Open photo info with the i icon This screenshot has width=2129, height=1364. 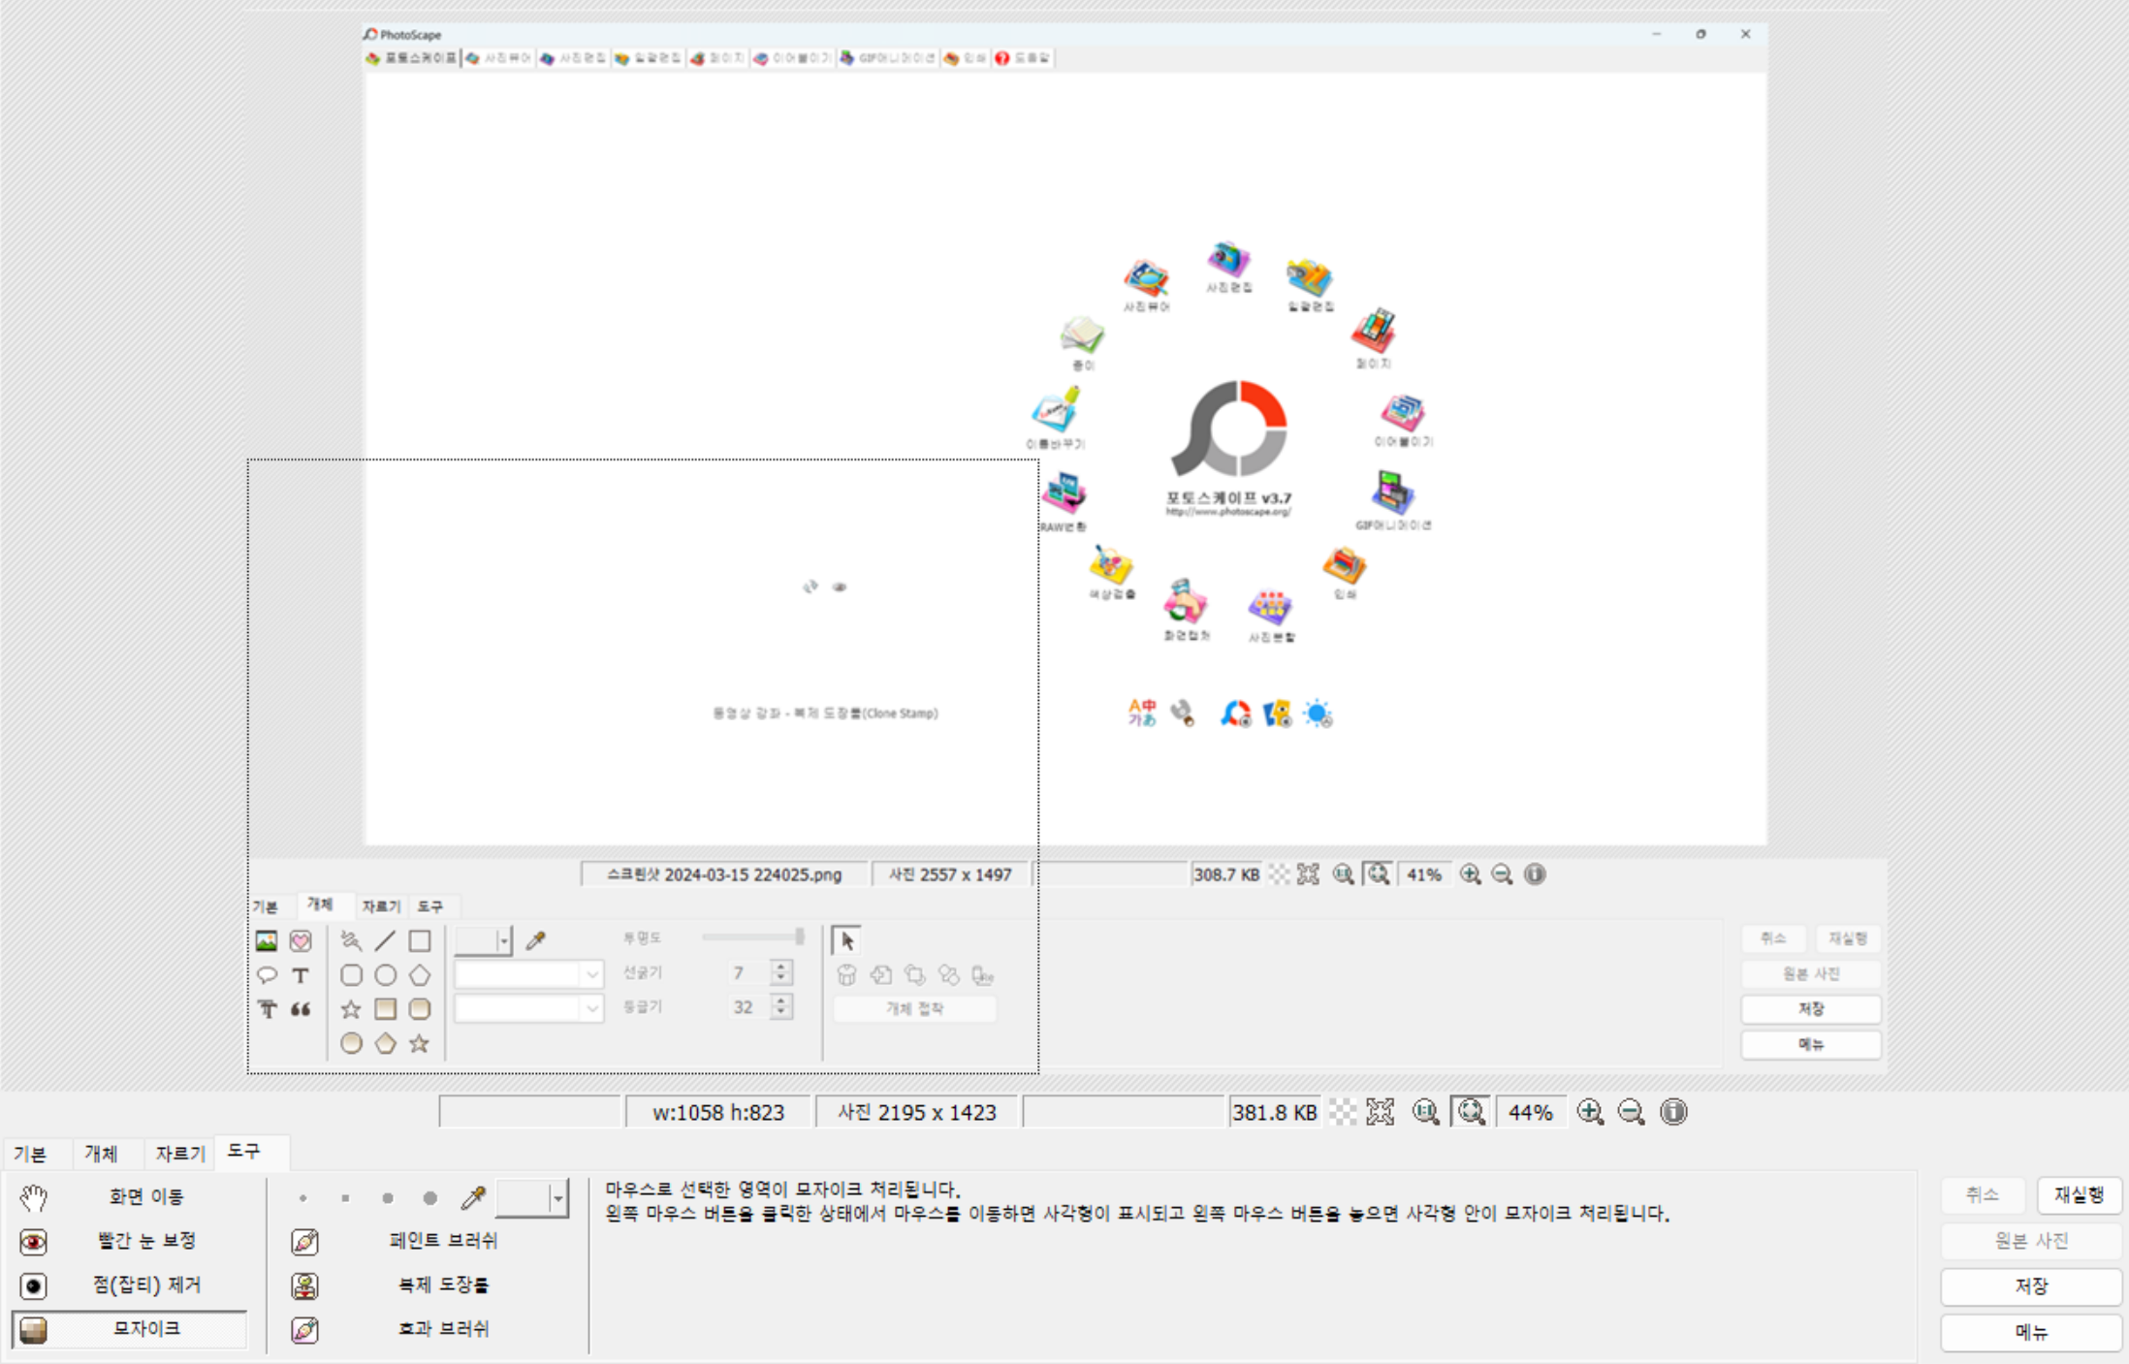coord(1673,1112)
